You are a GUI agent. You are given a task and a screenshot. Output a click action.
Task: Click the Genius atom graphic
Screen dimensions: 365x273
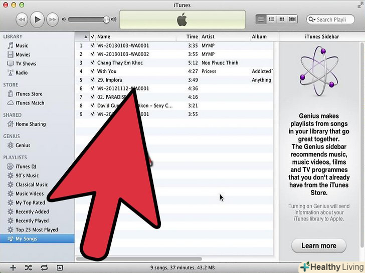319,71
